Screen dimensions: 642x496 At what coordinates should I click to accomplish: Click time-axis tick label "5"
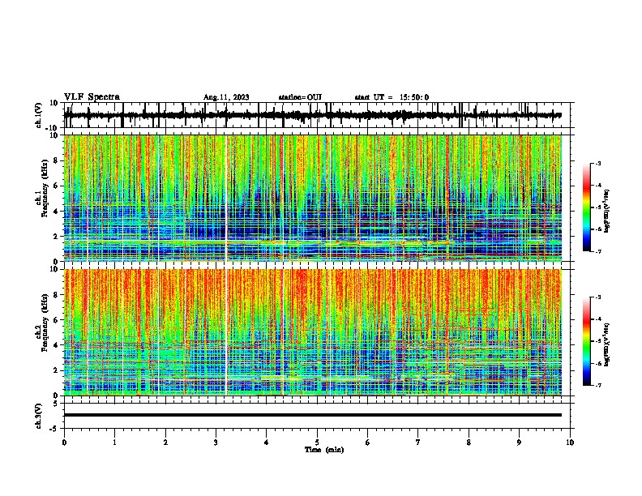[317, 443]
